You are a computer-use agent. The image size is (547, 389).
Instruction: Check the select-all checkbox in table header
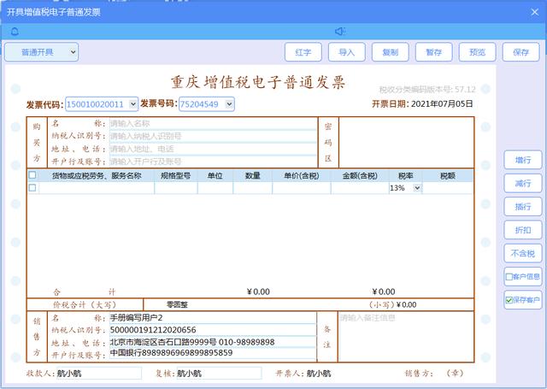[32, 175]
